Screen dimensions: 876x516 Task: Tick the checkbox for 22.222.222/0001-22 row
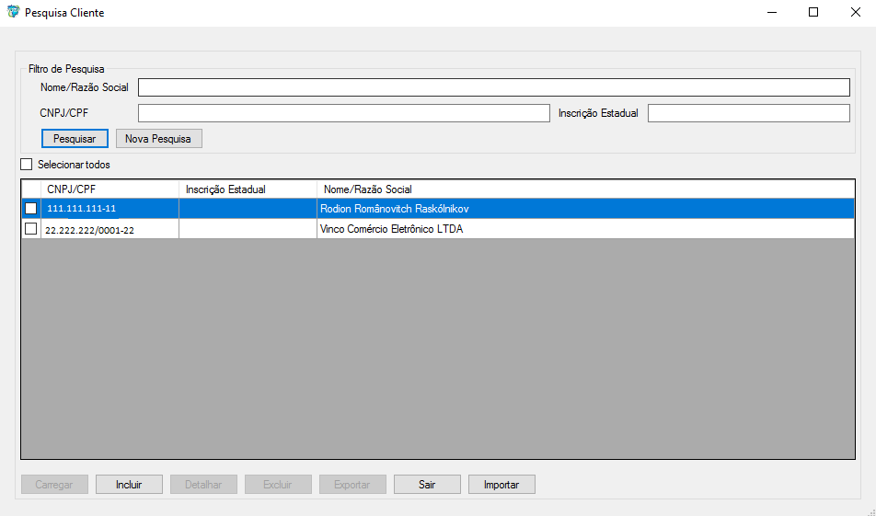click(30, 229)
